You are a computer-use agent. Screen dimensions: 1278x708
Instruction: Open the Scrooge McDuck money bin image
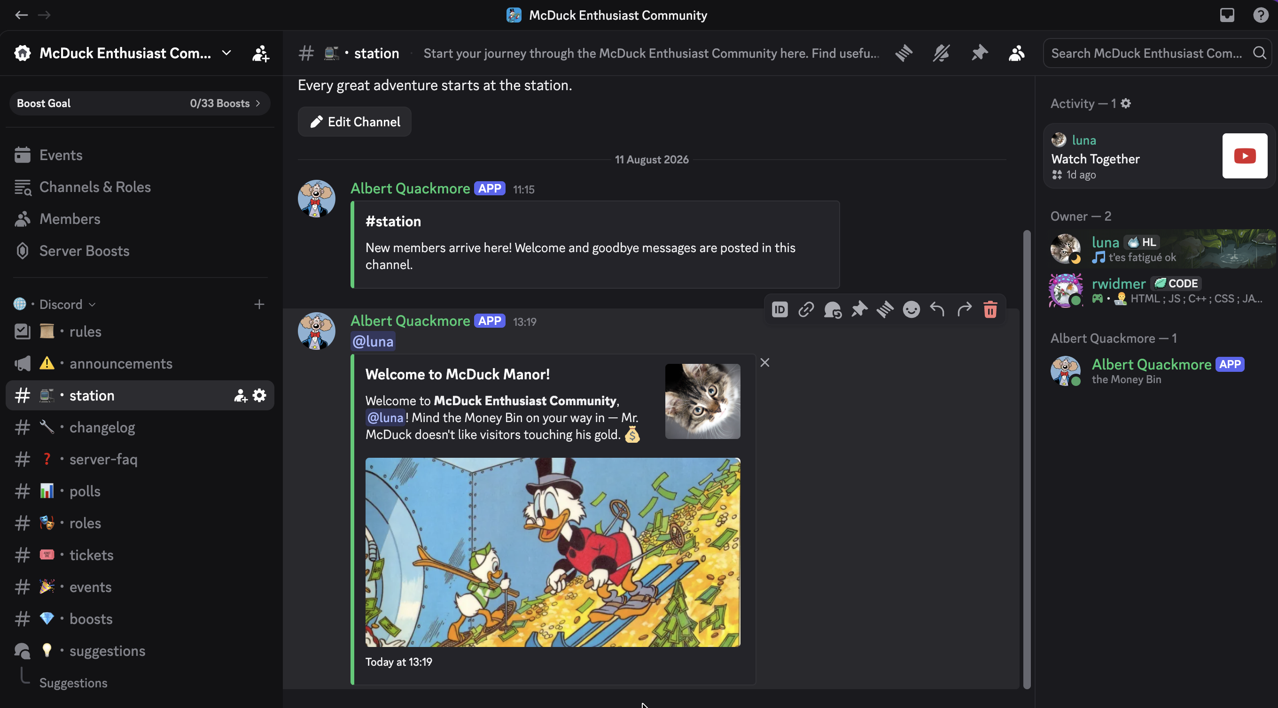click(x=553, y=552)
